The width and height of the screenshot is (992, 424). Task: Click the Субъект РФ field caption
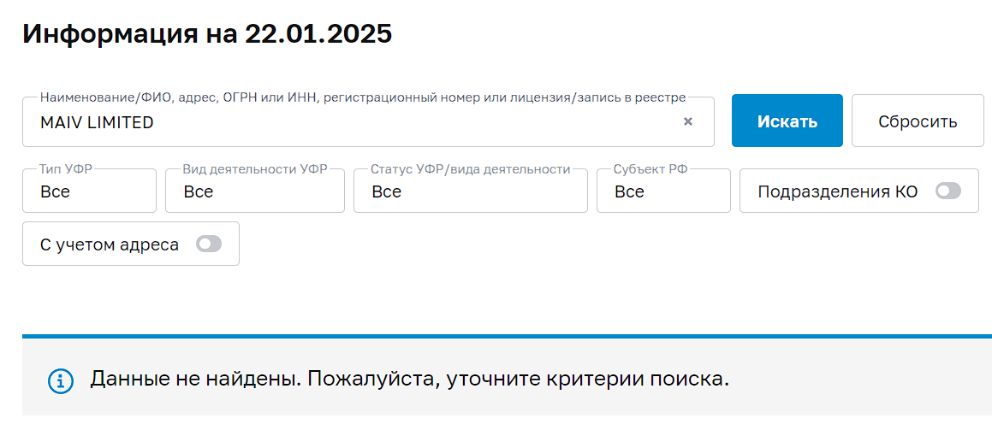pyautogui.click(x=650, y=169)
